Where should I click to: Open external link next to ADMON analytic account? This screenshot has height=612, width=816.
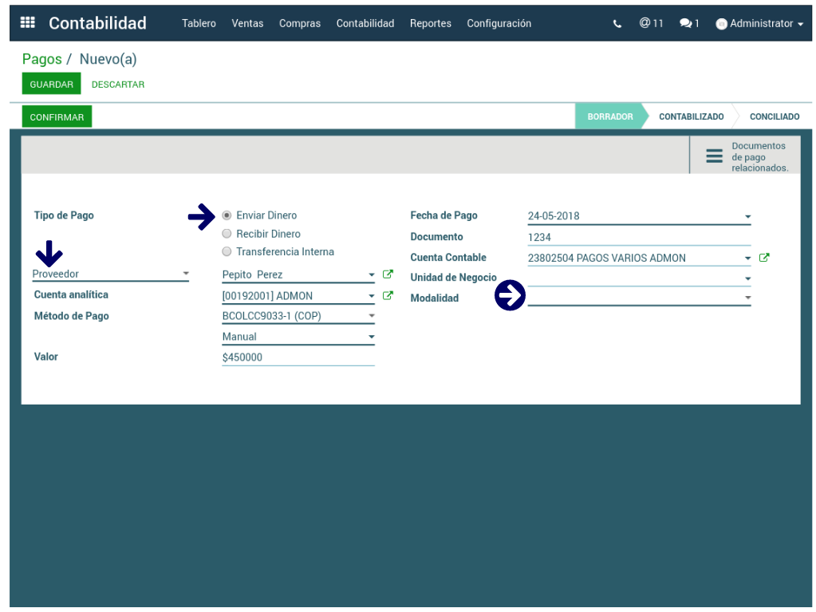[388, 296]
